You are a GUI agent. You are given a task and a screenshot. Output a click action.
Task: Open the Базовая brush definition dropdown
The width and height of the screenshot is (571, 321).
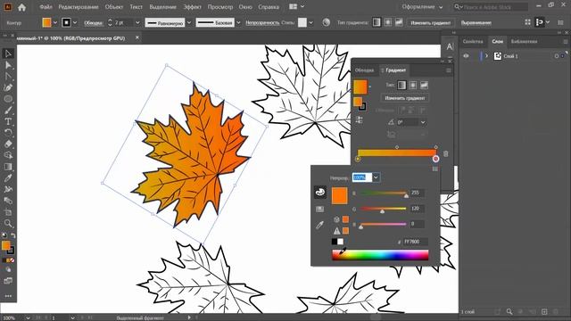pos(238,22)
